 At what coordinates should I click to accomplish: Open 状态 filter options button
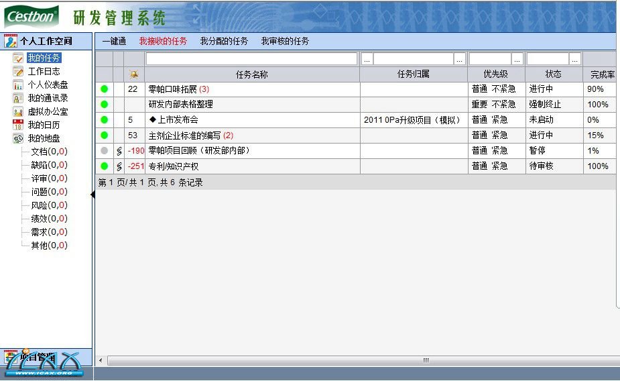tap(575, 59)
